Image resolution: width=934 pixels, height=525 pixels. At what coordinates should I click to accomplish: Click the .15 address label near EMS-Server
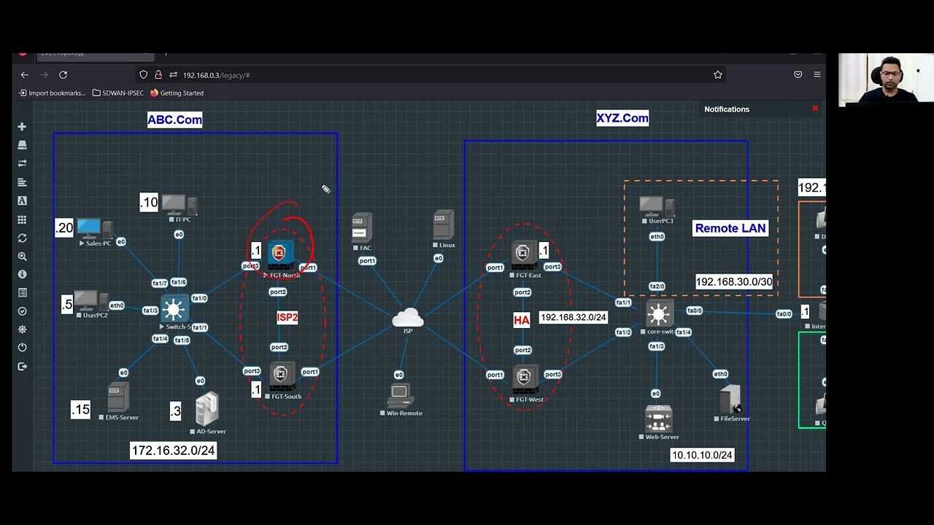point(80,409)
